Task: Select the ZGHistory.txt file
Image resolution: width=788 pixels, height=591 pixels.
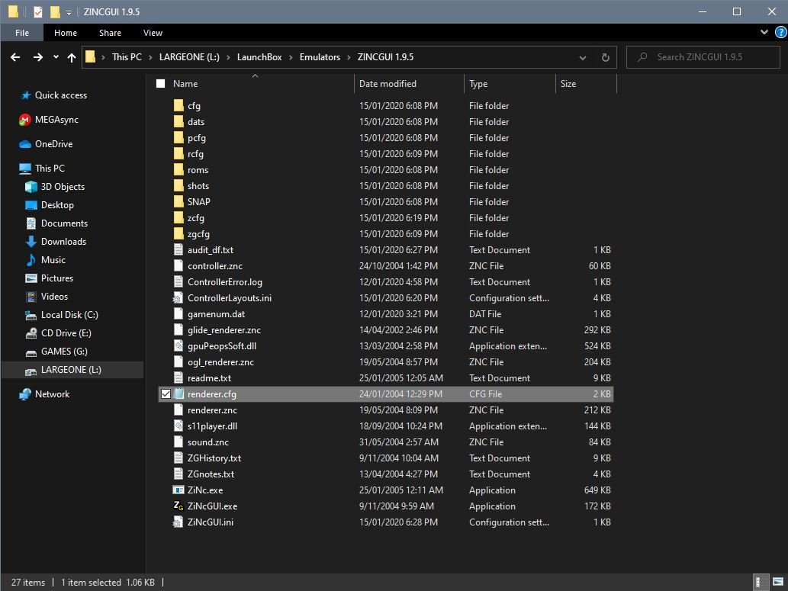Action: pyautogui.click(x=385, y=458)
